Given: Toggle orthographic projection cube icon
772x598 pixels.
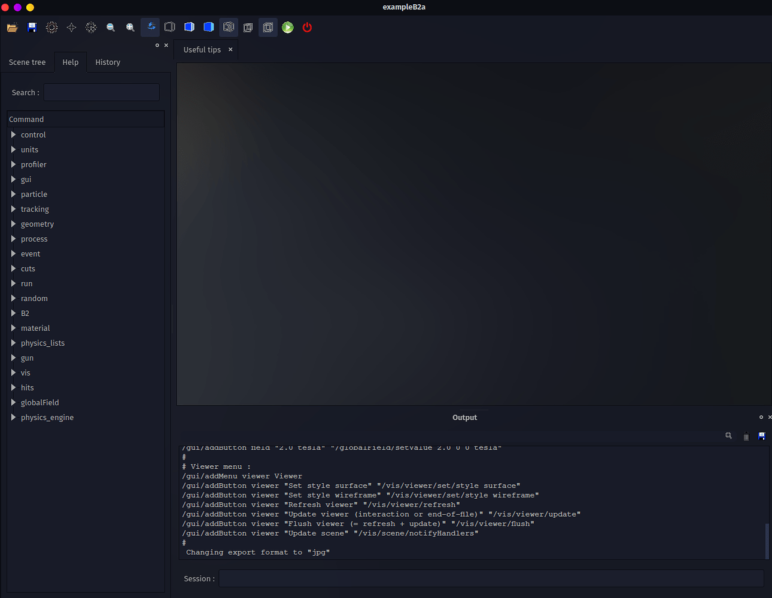Looking at the screenshot, I should (x=268, y=28).
